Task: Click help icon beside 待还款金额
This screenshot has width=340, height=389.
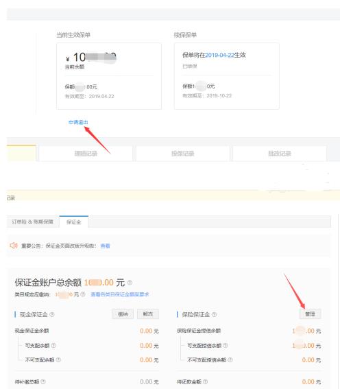Action: pyautogui.click(x=205, y=381)
